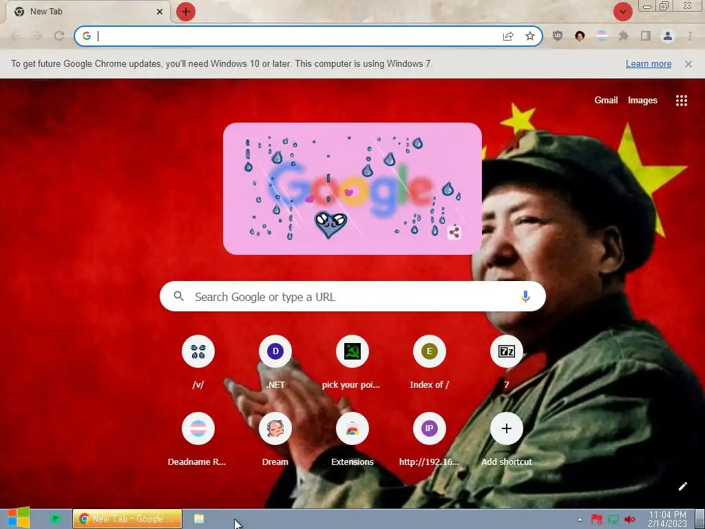Toggle the browser side panel
The height and width of the screenshot is (529, 705).
646,36
